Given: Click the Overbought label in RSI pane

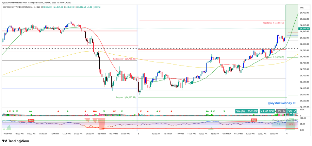Looking at the screenshot, I should pos(279,120).
